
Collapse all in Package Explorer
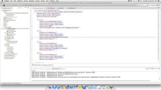tap(18, 8)
